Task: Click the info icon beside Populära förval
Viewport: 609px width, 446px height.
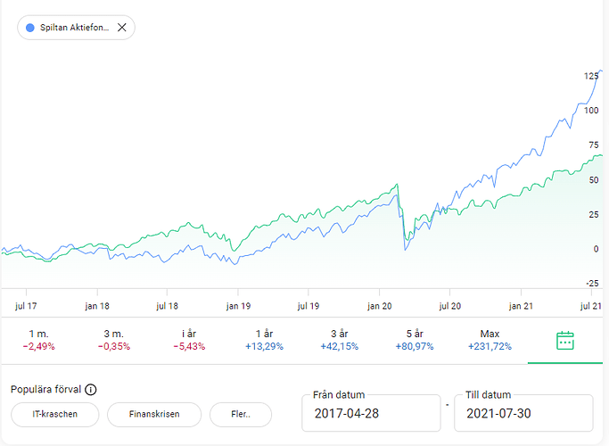Action: point(91,390)
